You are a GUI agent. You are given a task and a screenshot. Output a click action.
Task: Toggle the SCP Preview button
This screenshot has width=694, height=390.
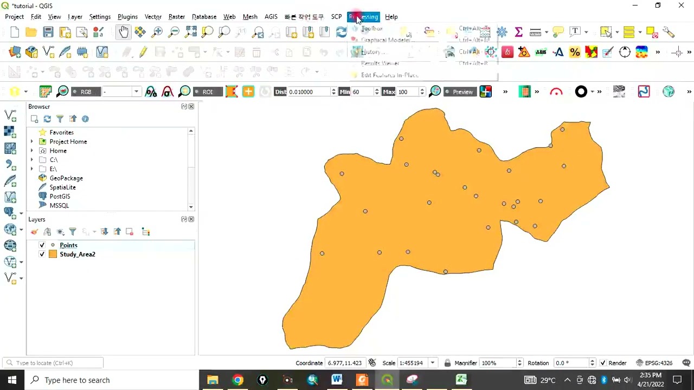click(x=459, y=92)
